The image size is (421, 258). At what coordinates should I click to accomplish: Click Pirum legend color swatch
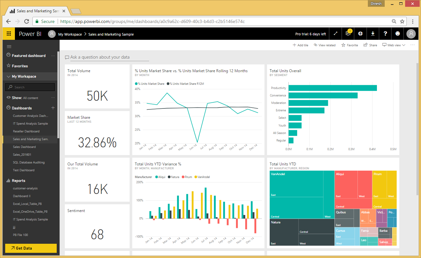pyautogui.click(x=183, y=177)
